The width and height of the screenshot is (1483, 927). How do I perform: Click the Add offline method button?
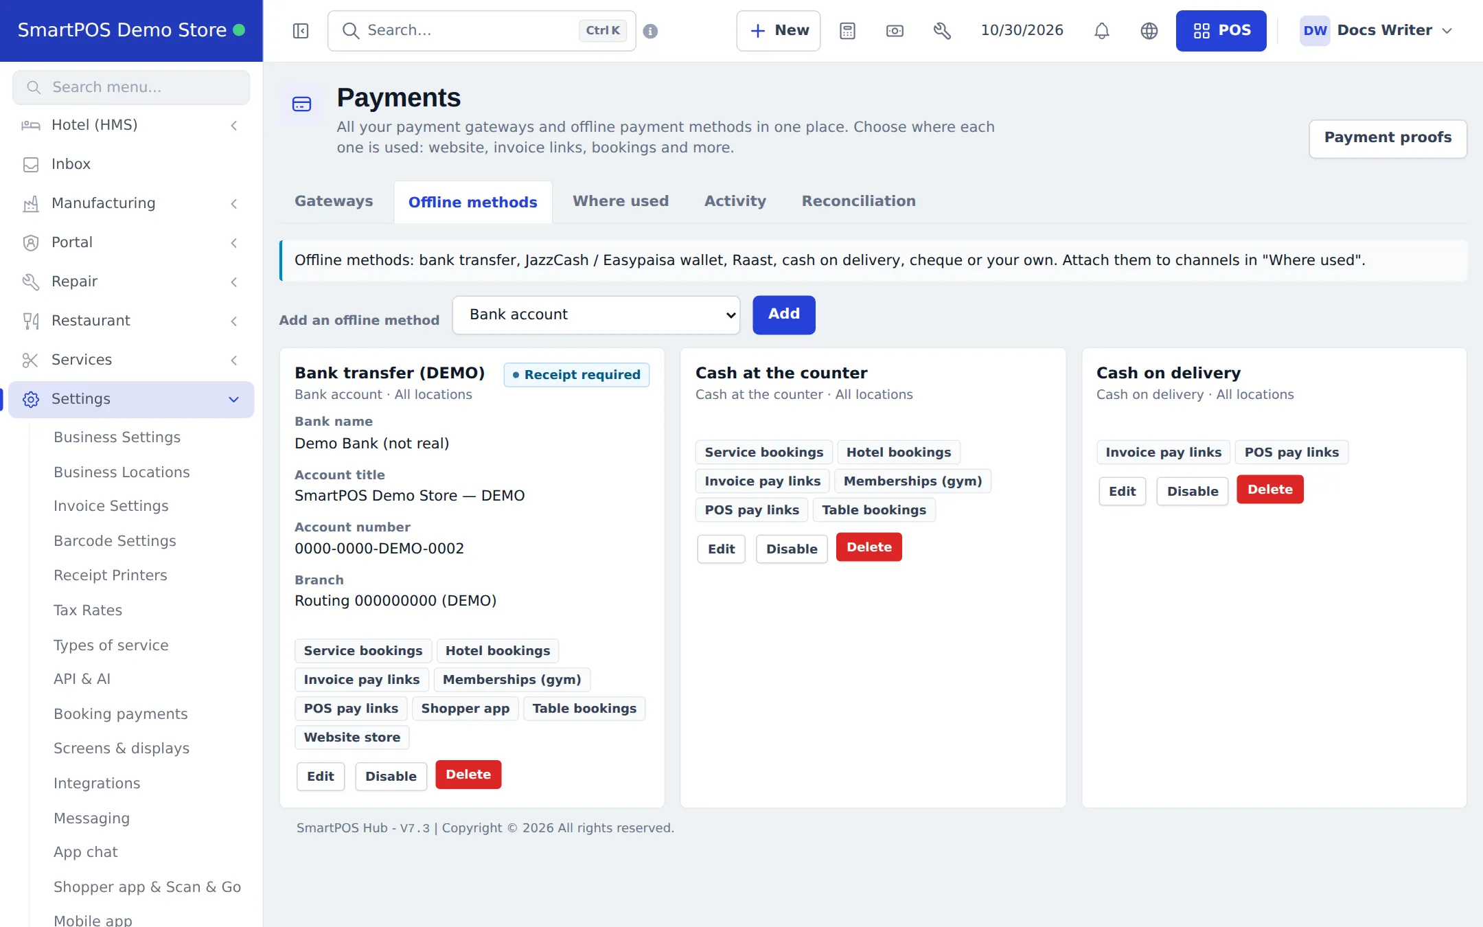[x=783, y=314]
